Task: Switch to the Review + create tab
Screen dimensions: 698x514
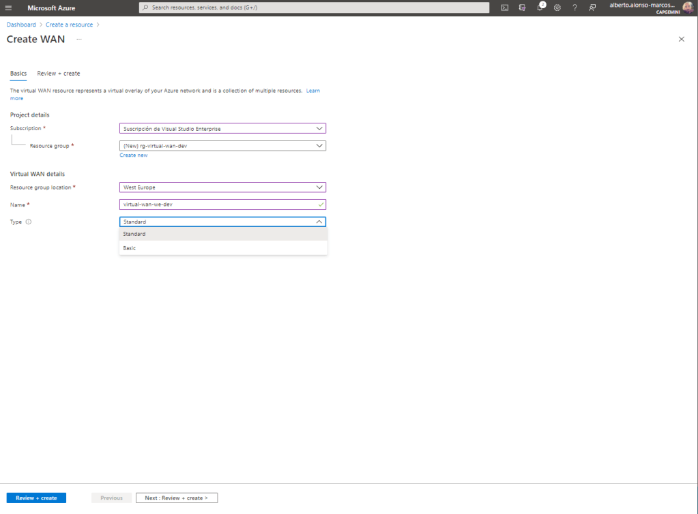Action: 59,74
